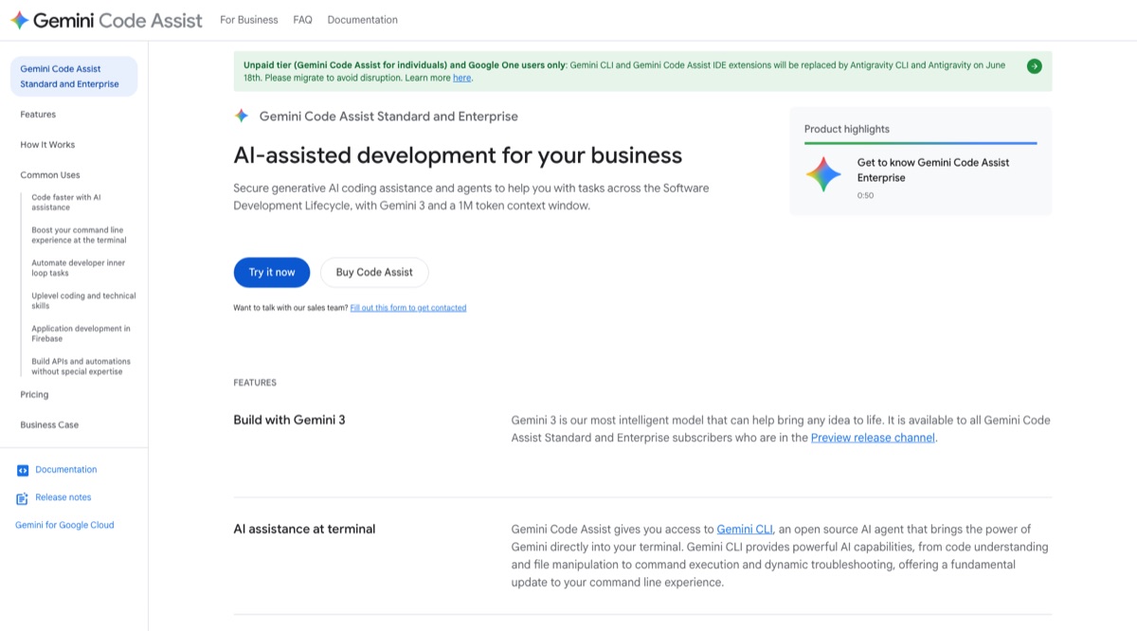
Task: Open Release notes link in sidebar
Action: pyautogui.click(x=63, y=497)
